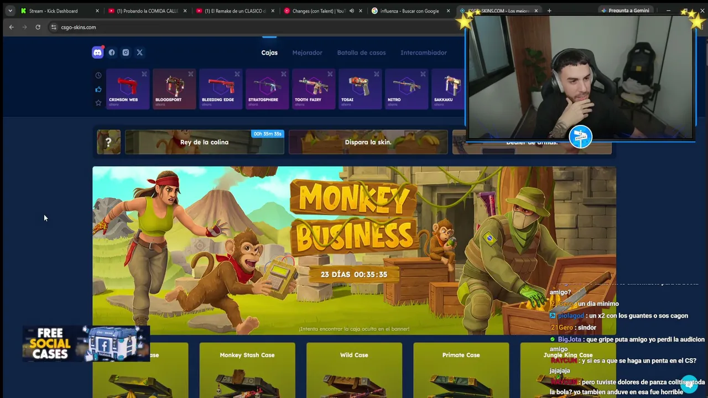Viewport: 708px width, 398px height.
Task: Show recent drops with the clock icon
Action: 98,75
